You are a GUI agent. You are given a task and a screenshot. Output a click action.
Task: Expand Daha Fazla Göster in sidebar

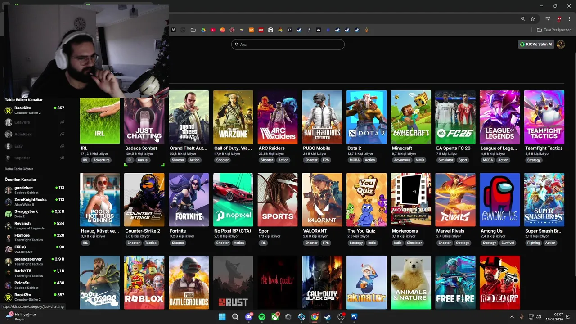[19, 169]
